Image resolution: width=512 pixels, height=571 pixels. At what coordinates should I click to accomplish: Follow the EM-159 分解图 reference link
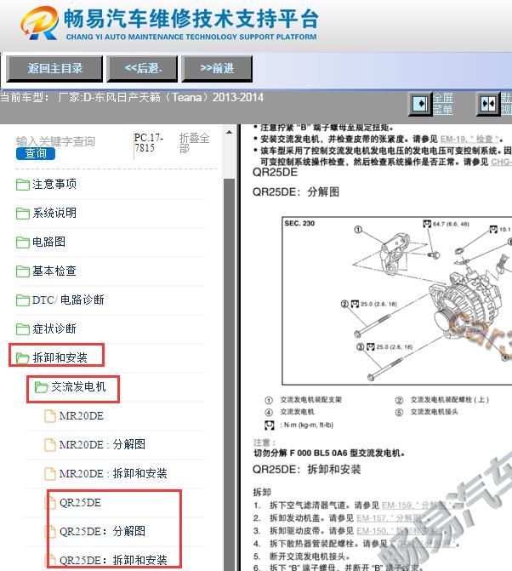click(x=416, y=505)
